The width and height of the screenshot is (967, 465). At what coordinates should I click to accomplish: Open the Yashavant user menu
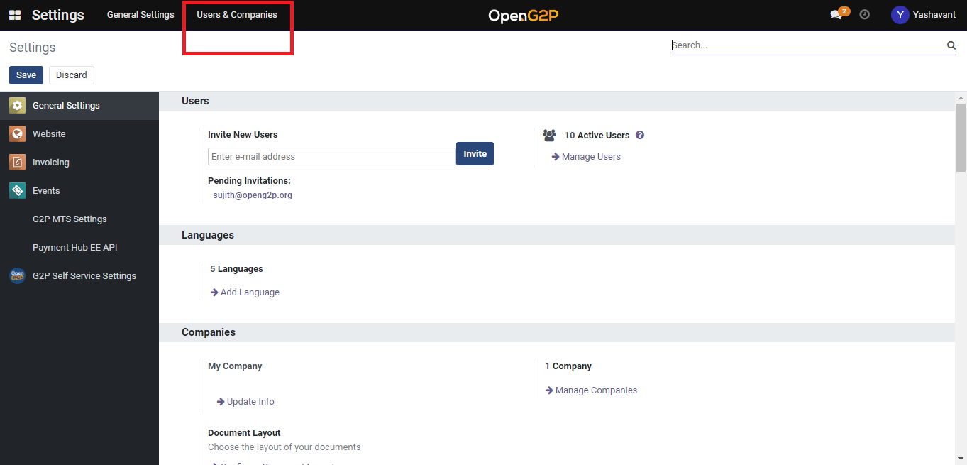923,15
